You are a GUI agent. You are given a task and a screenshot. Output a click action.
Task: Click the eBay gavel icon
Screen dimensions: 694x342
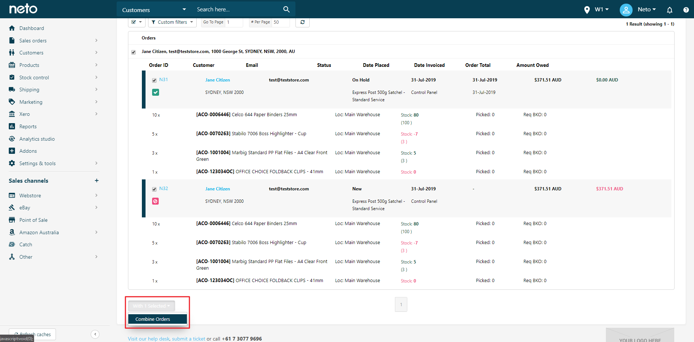click(12, 208)
